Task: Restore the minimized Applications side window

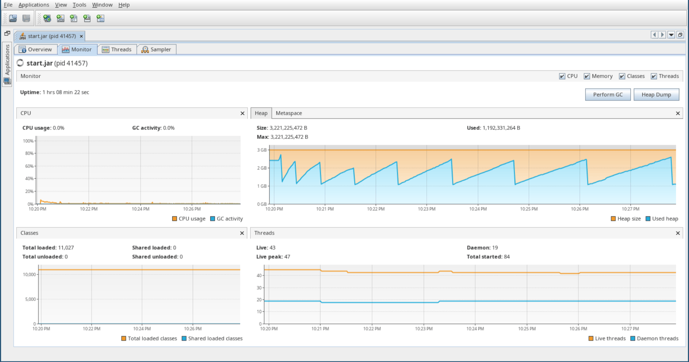Action: click(7, 33)
